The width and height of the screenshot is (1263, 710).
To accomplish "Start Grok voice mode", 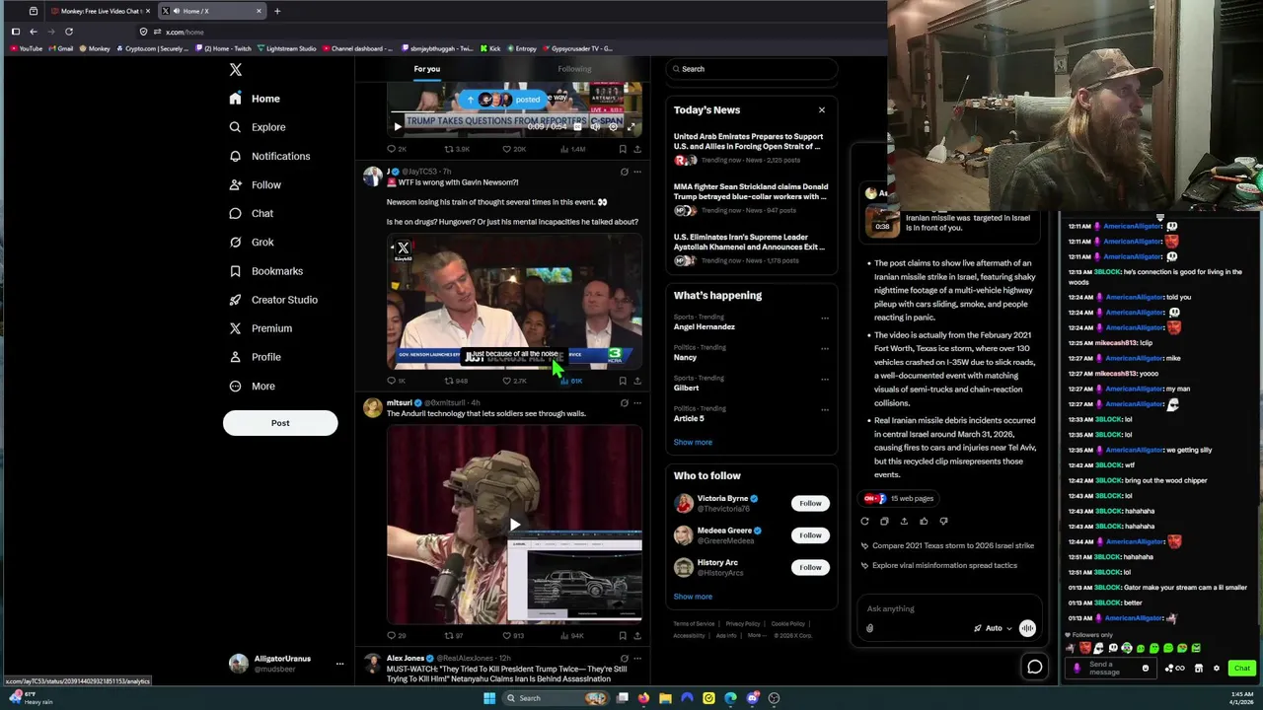I will click(1027, 629).
